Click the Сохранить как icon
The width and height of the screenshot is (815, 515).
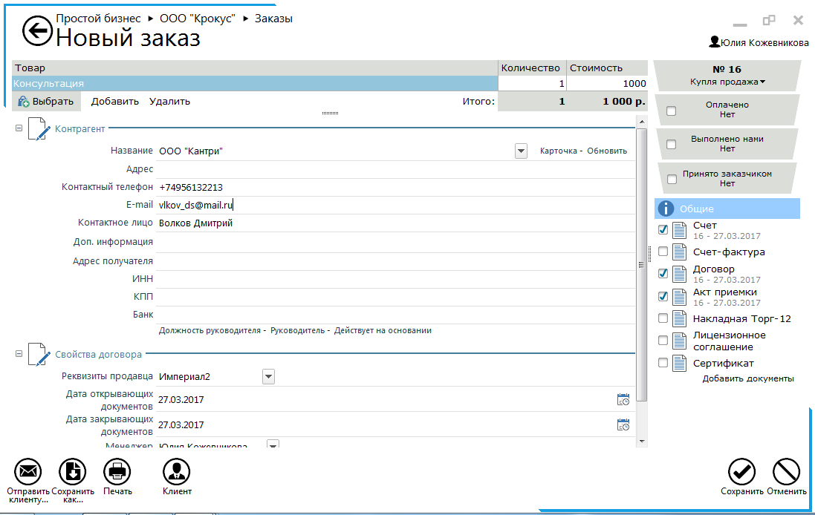72,471
